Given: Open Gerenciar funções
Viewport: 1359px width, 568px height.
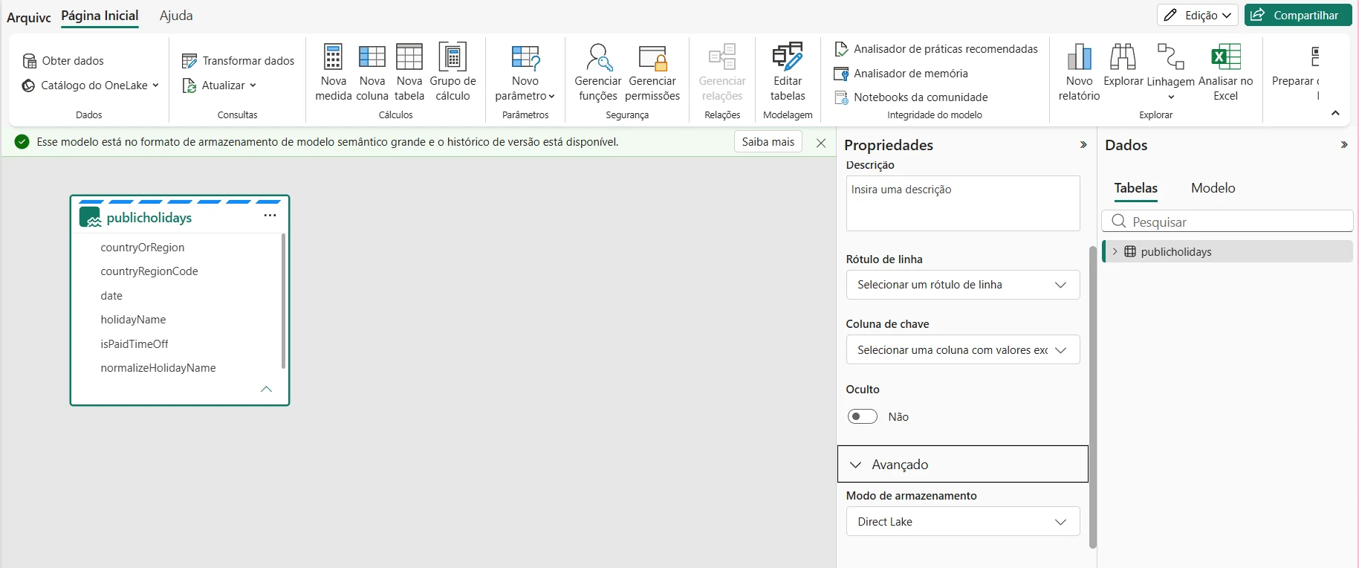Looking at the screenshot, I should pyautogui.click(x=598, y=72).
